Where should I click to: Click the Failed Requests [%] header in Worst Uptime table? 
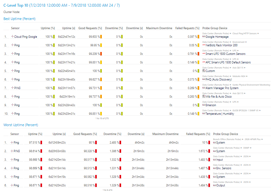(198, 134)
